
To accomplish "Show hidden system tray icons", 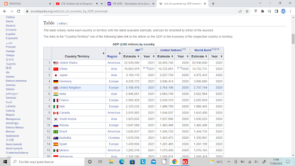I will (x=229, y=162).
